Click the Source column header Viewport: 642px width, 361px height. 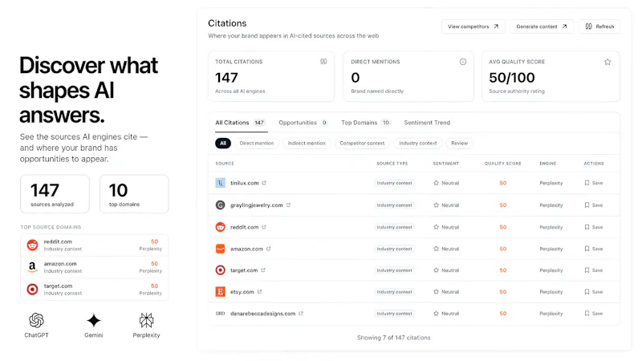pyautogui.click(x=225, y=164)
